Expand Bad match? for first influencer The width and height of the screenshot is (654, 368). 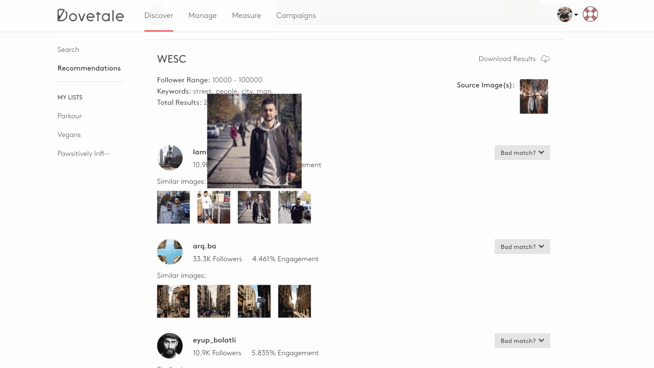(x=522, y=152)
